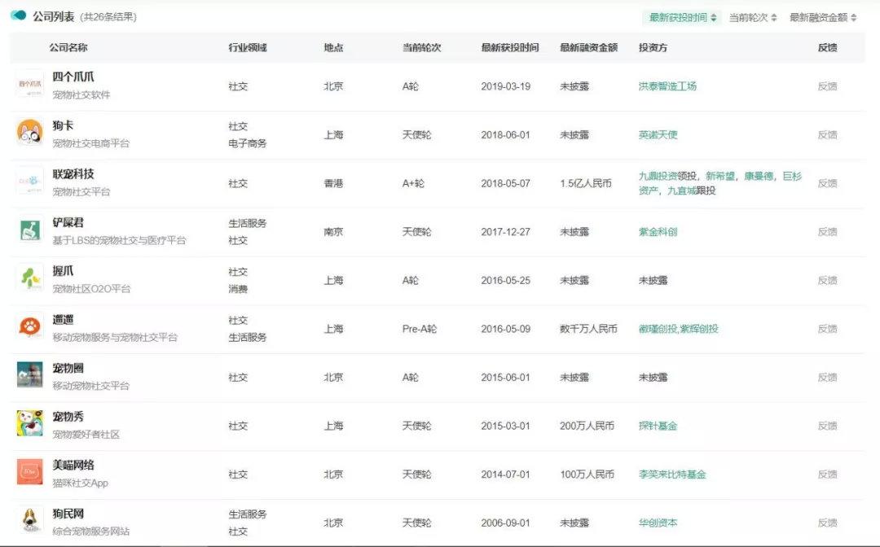
Task: Open the 宠物秀 cartoon logo icon
Action: 30,423
